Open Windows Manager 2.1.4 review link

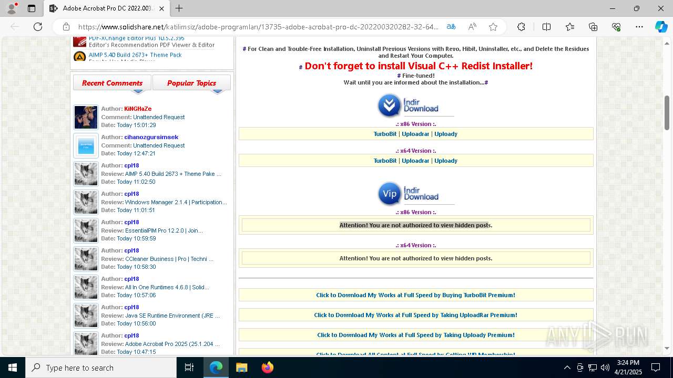pyautogui.click(x=176, y=202)
